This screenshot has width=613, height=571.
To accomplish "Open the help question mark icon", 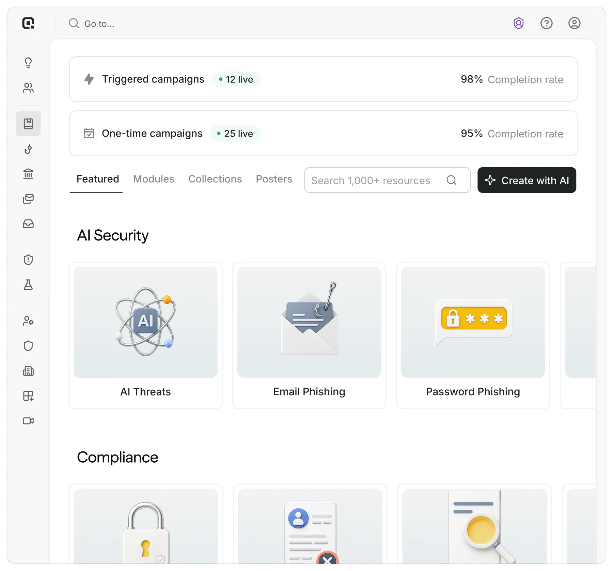I will point(546,23).
